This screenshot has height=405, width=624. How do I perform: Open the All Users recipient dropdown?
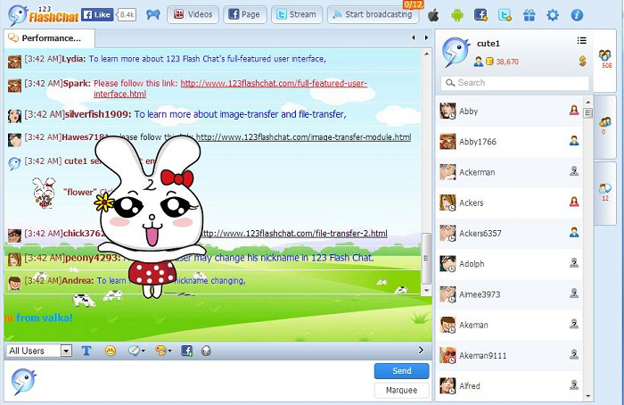coord(39,351)
